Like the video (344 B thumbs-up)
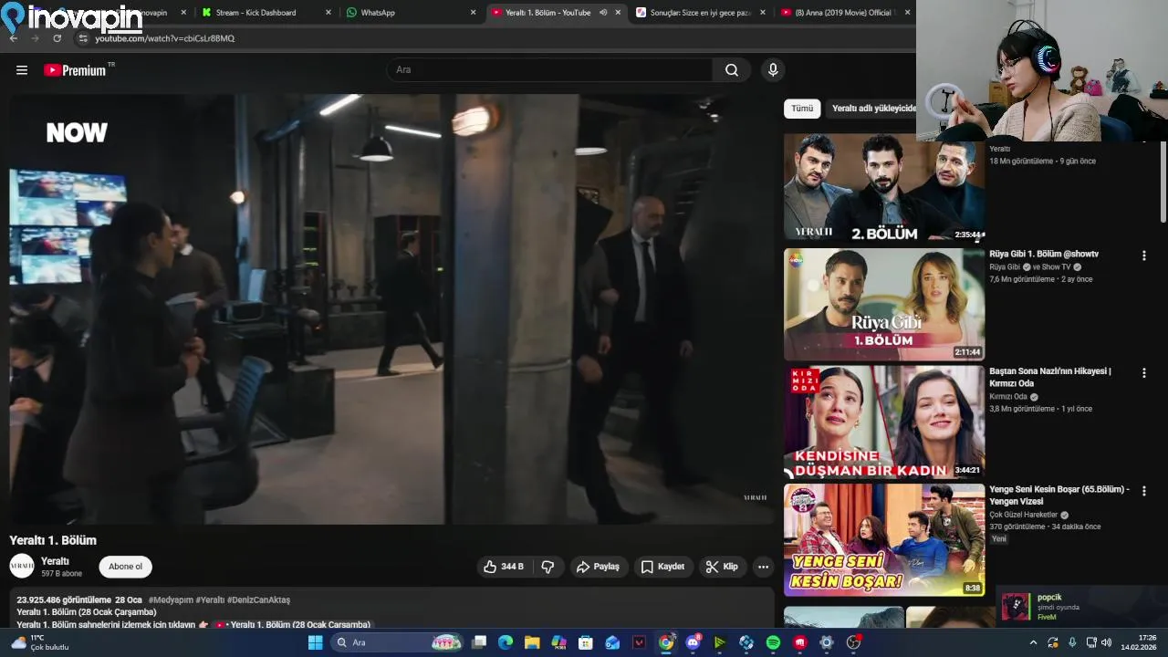 point(504,567)
